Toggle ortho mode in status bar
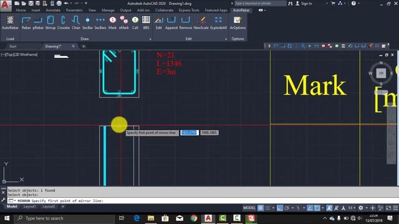Image resolution: width=399 pixels, height=224 pixels. (280, 208)
